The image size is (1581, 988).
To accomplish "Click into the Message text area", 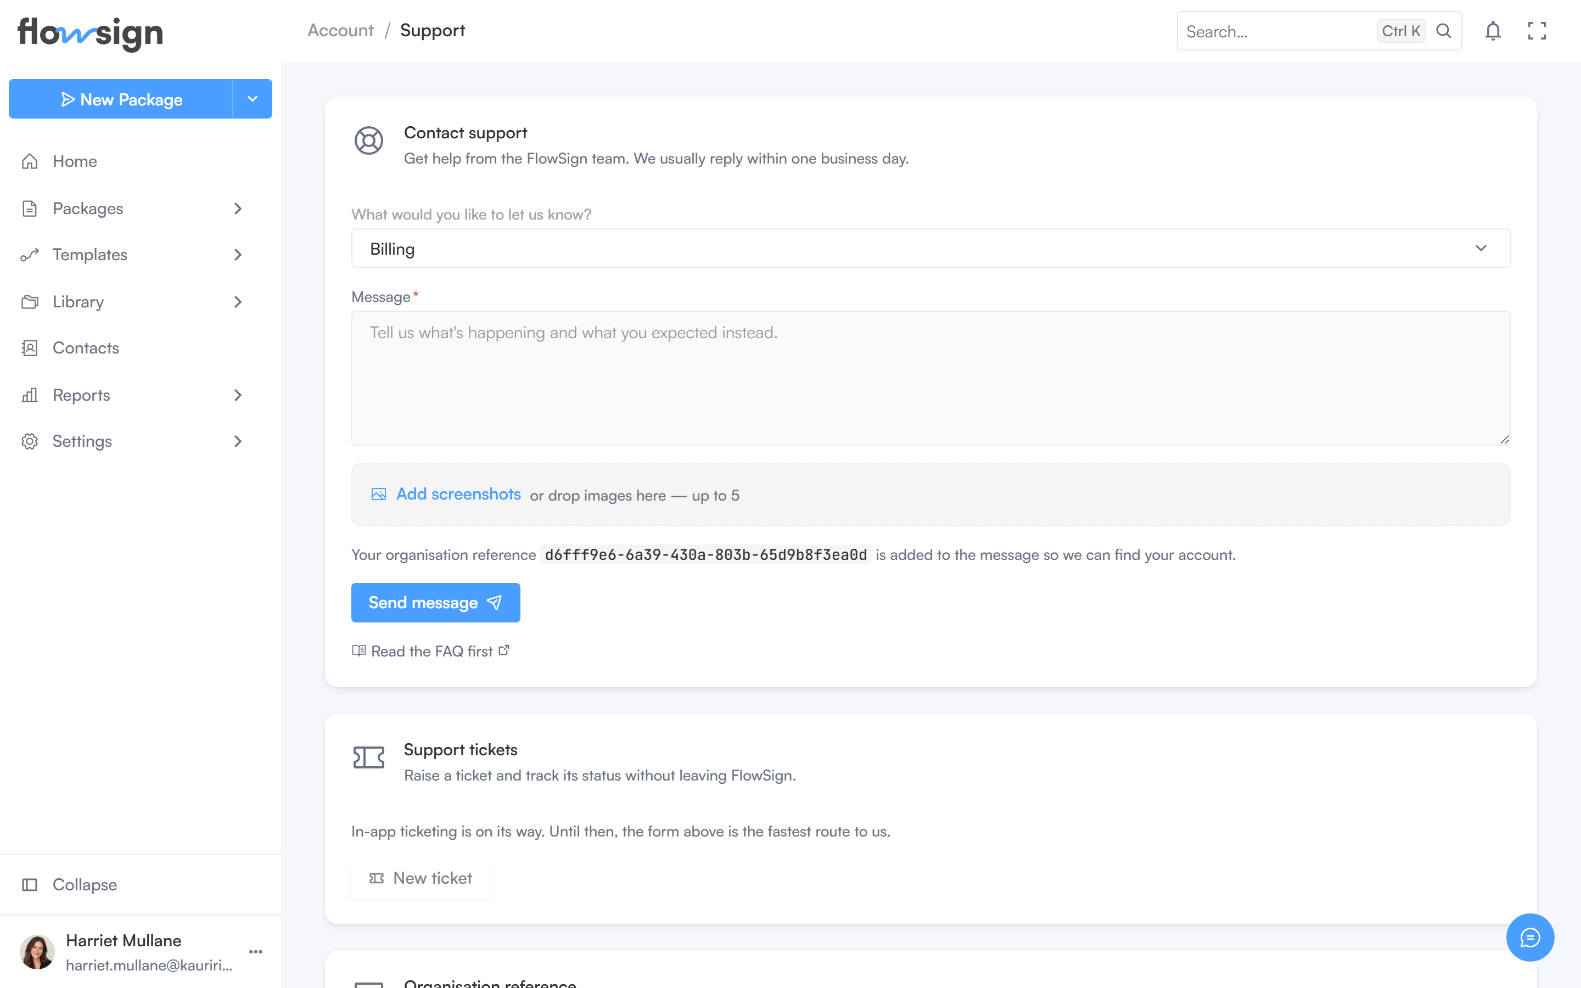I will 930,378.
